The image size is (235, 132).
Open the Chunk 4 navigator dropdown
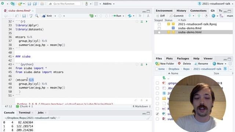[25, 106]
